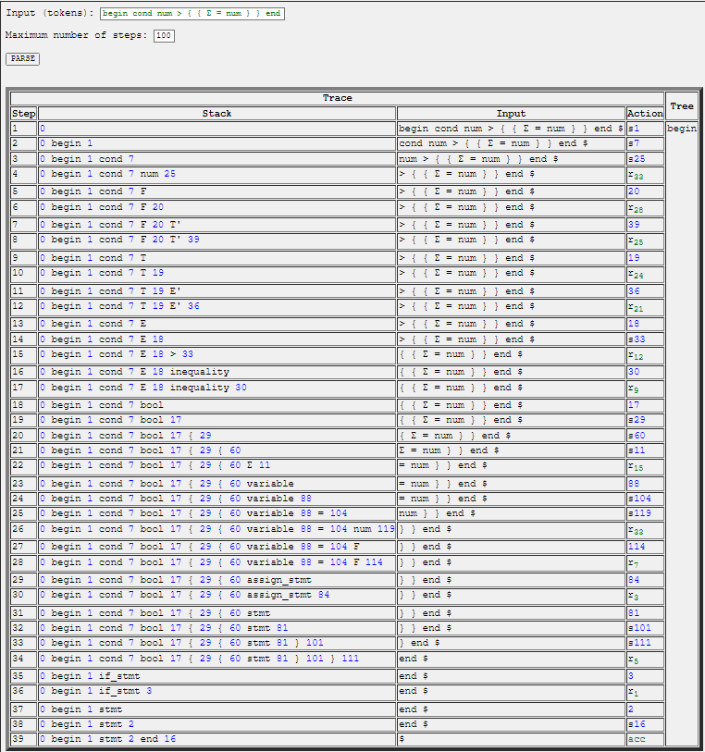The image size is (705, 752).
Task: Click the PARSE button
Action: pyautogui.click(x=22, y=58)
